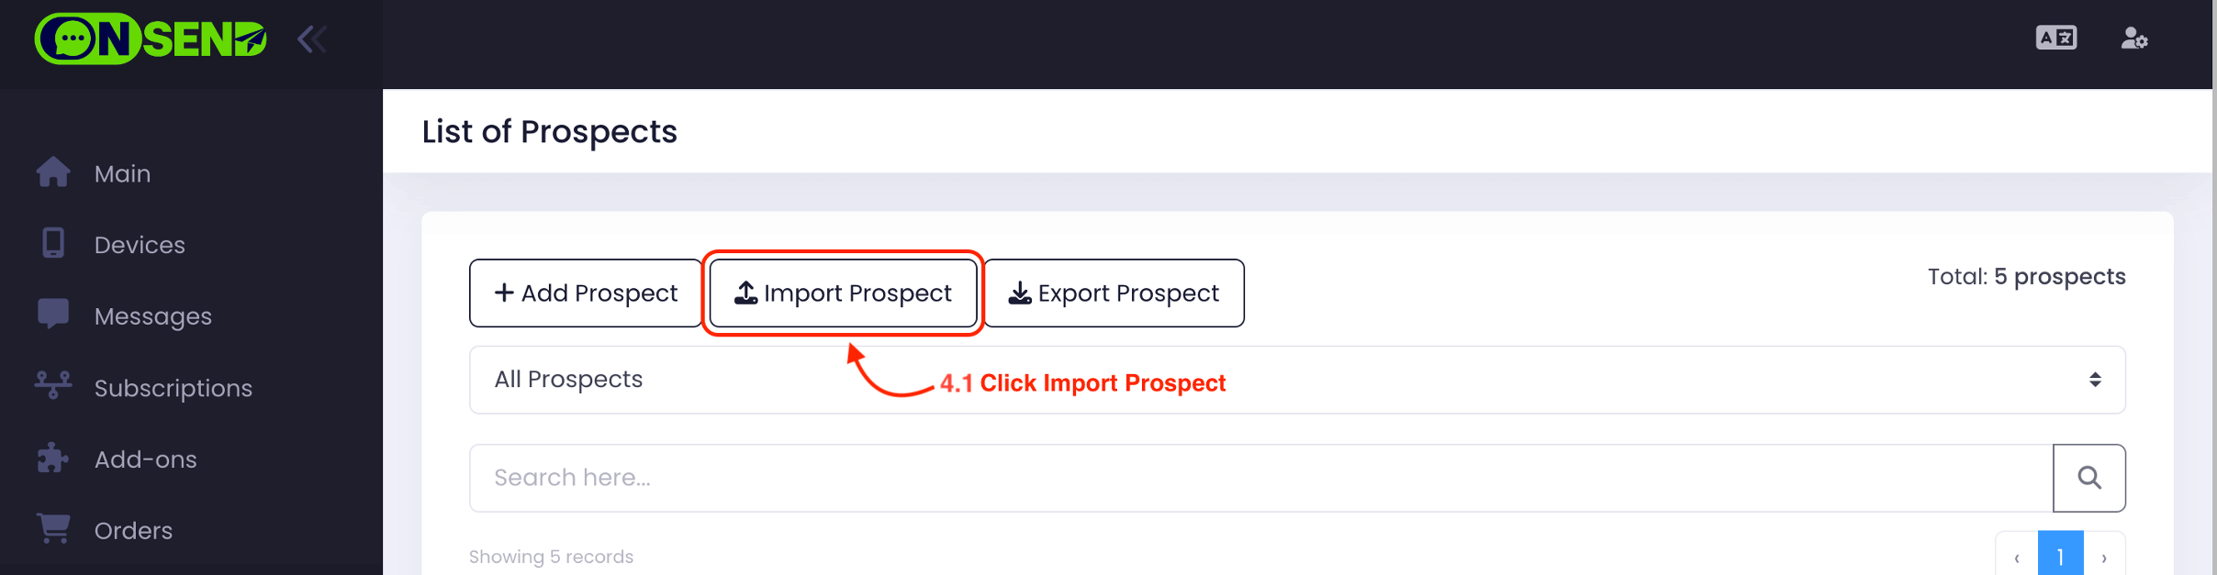The height and width of the screenshot is (575, 2217).
Task: Click the Messages chat bubble icon
Action: pos(53,315)
